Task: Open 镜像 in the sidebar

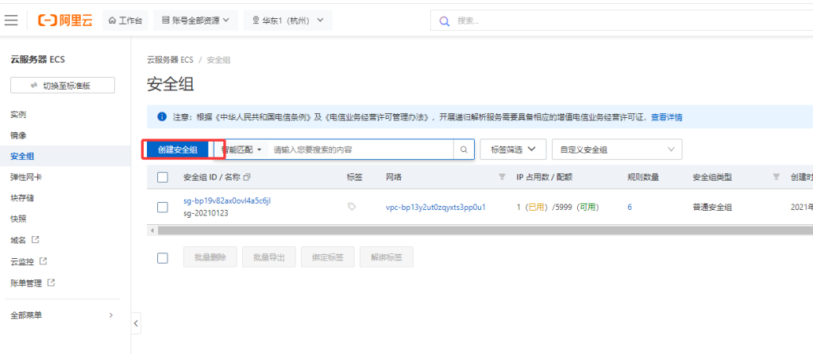Action: tap(18, 135)
